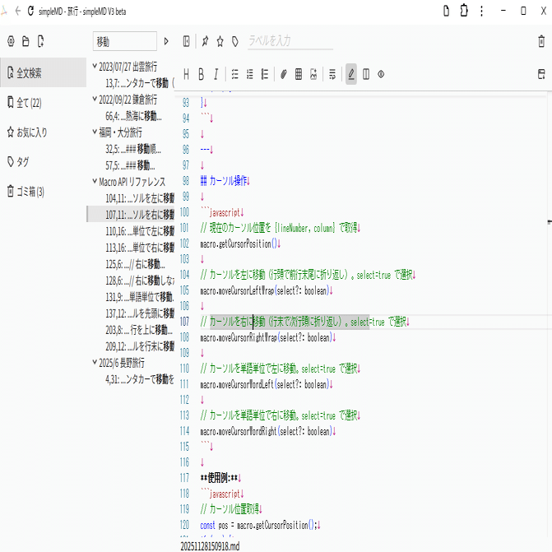The height and width of the screenshot is (552, 552).
Task: Collapse the 2023/07/27 出雲旅行 group
Action: (95, 66)
